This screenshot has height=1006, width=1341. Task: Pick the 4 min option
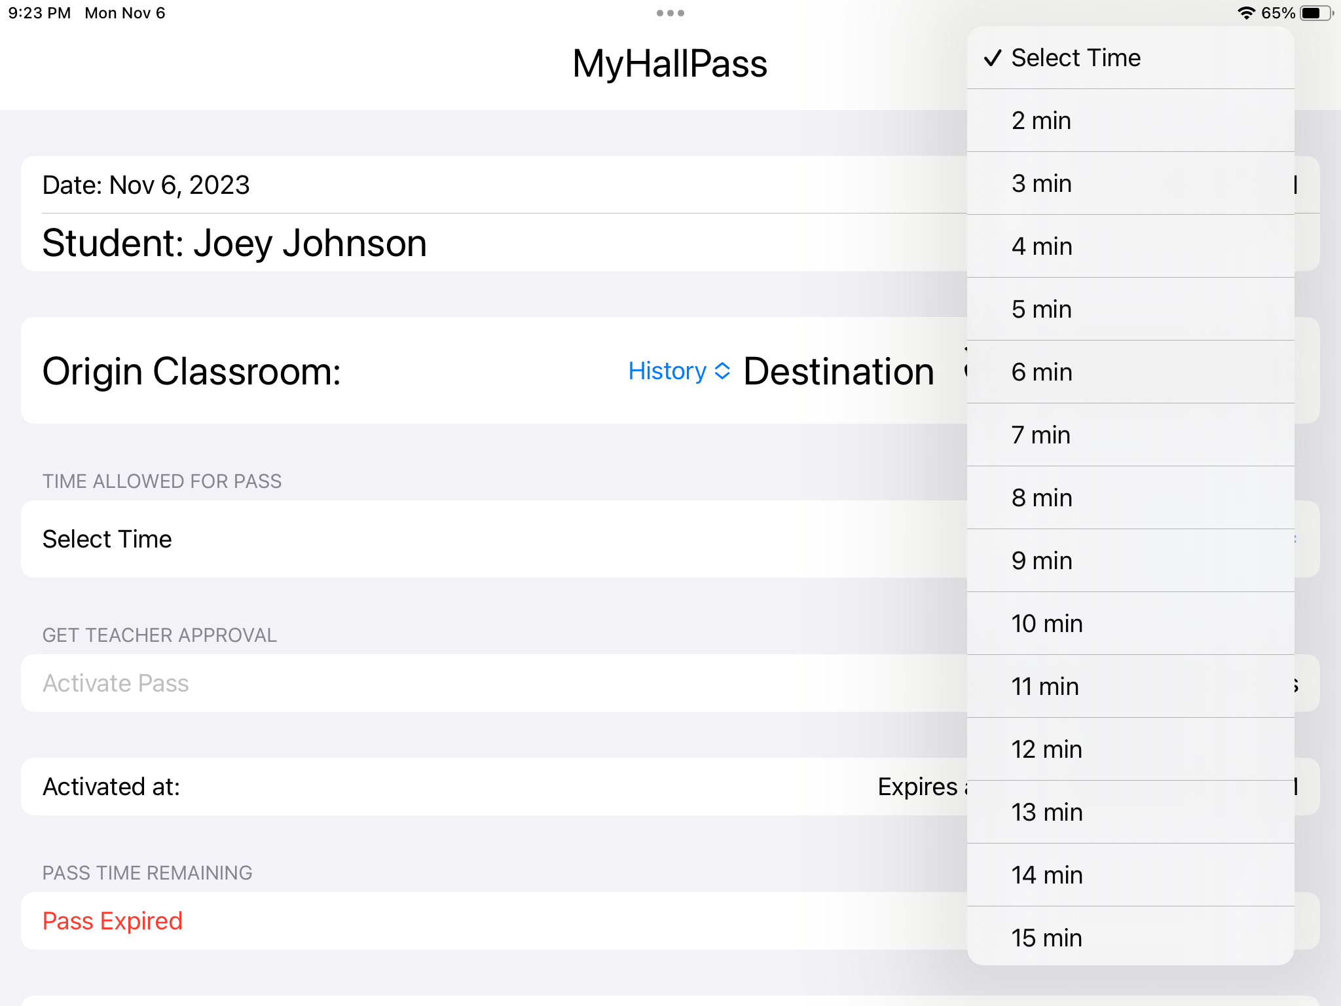click(1130, 246)
